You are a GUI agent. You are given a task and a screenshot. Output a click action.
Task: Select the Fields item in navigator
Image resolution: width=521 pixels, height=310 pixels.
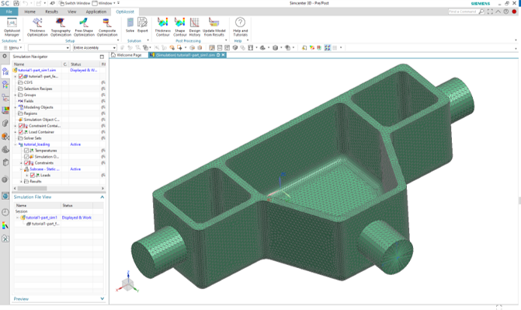point(29,101)
